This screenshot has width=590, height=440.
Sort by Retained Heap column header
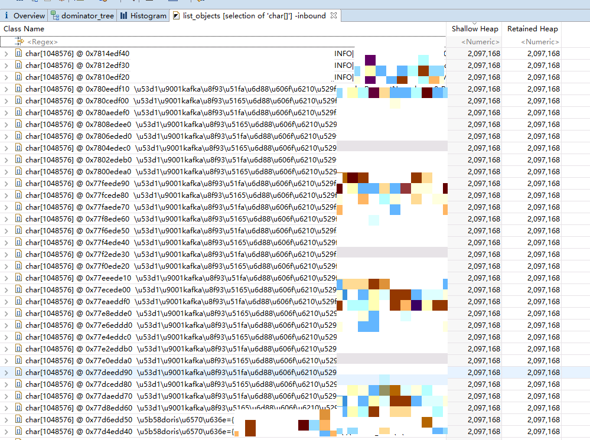[533, 28]
